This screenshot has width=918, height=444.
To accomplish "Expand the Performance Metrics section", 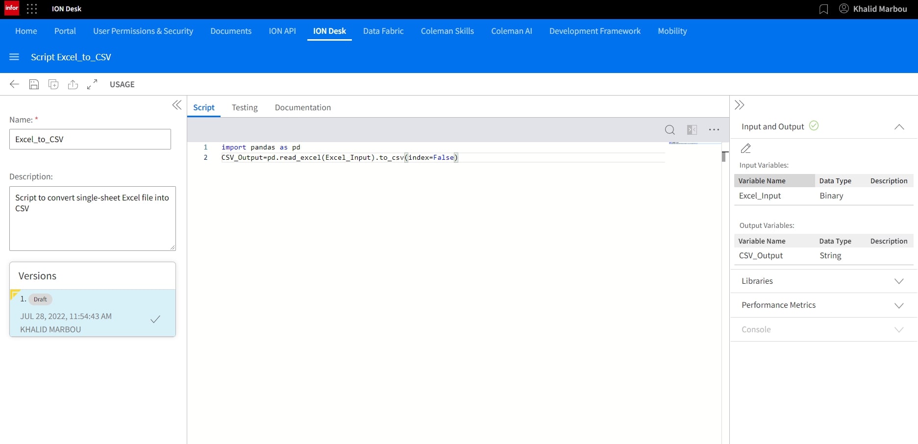I will (x=823, y=305).
